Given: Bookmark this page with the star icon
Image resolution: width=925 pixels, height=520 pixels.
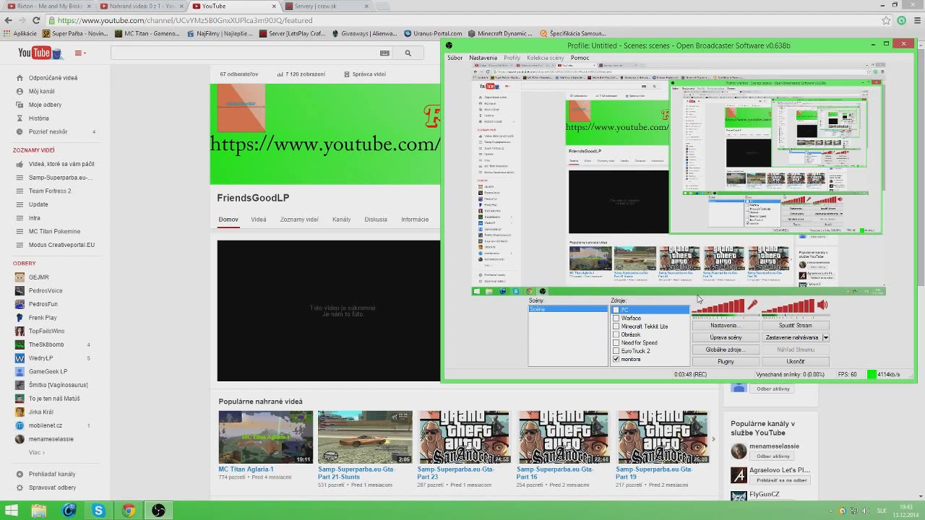Looking at the screenshot, I should click(x=886, y=20).
